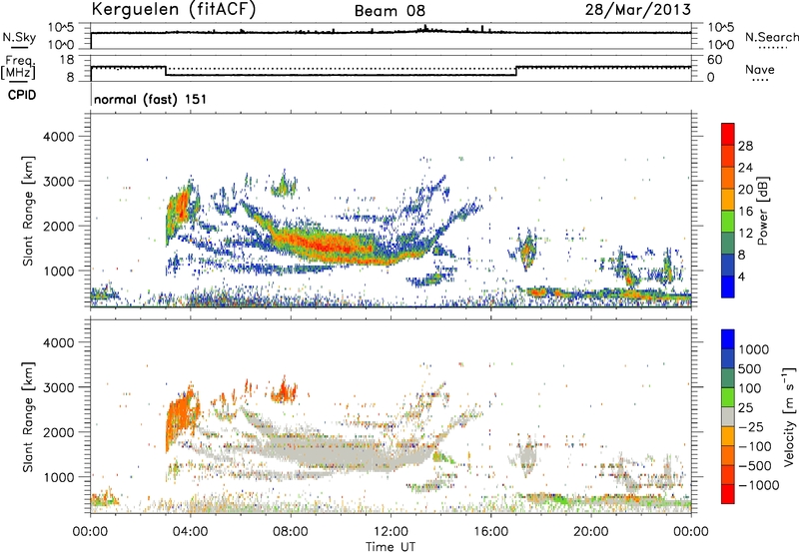Click the 60 tick on Nave axis
The image size is (799, 553).
714,60
